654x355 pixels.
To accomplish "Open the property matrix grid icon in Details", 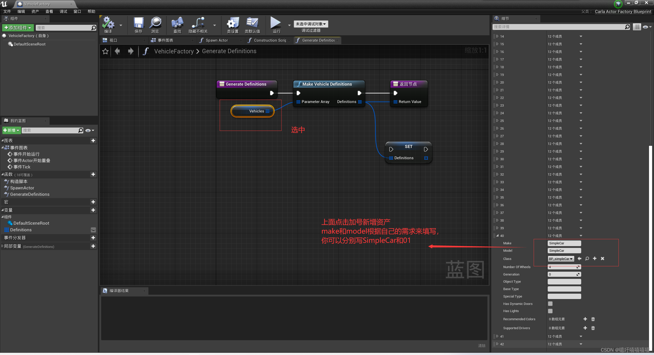I will click(x=637, y=27).
